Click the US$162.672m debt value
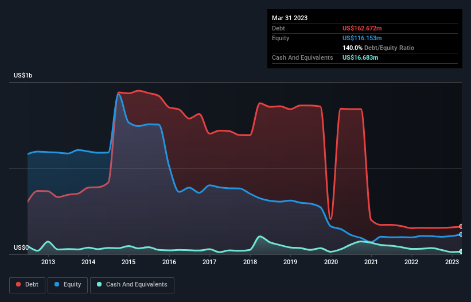471x302 pixels. pyautogui.click(x=362, y=28)
